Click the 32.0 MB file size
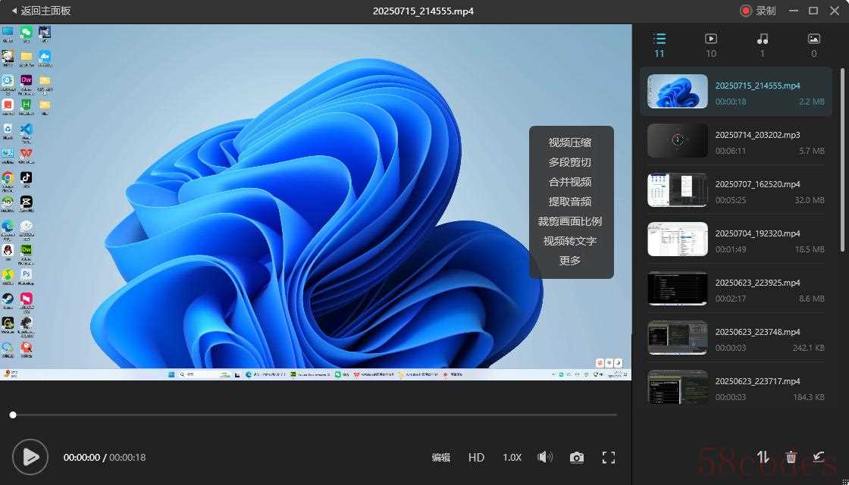The image size is (849, 485). coord(810,200)
